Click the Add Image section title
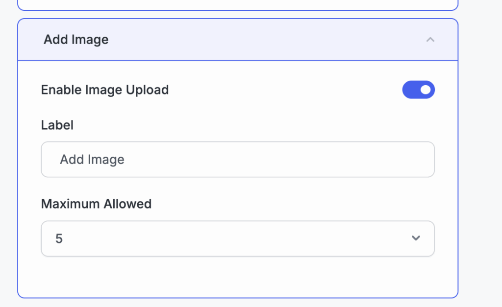This screenshot has width=502, height=307. pos(76,40)
